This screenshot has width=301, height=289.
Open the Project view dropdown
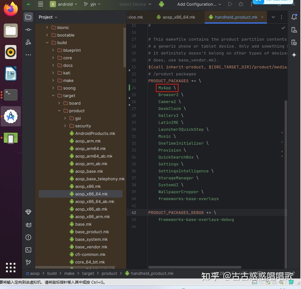pos(48,17)
